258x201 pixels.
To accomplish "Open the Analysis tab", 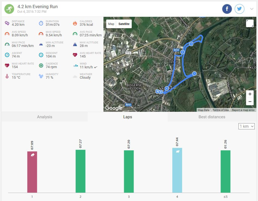I will [45, 117].
